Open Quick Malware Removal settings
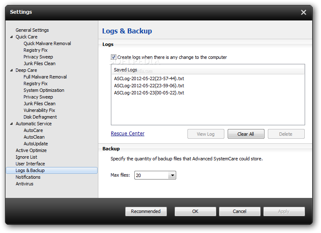 [47, 43]
